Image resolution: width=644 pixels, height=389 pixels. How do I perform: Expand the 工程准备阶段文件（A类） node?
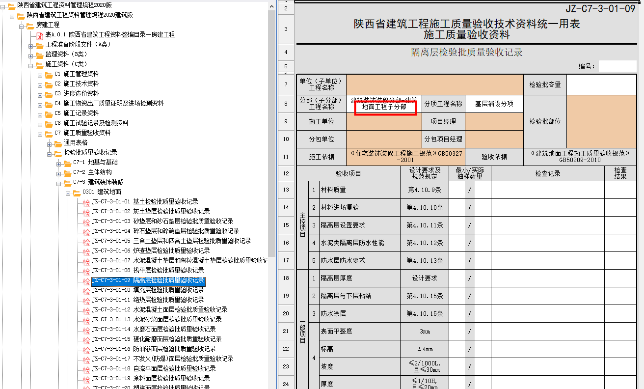coord(31,45)
